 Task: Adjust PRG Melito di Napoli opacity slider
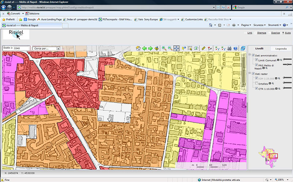[x=288, y=64]
